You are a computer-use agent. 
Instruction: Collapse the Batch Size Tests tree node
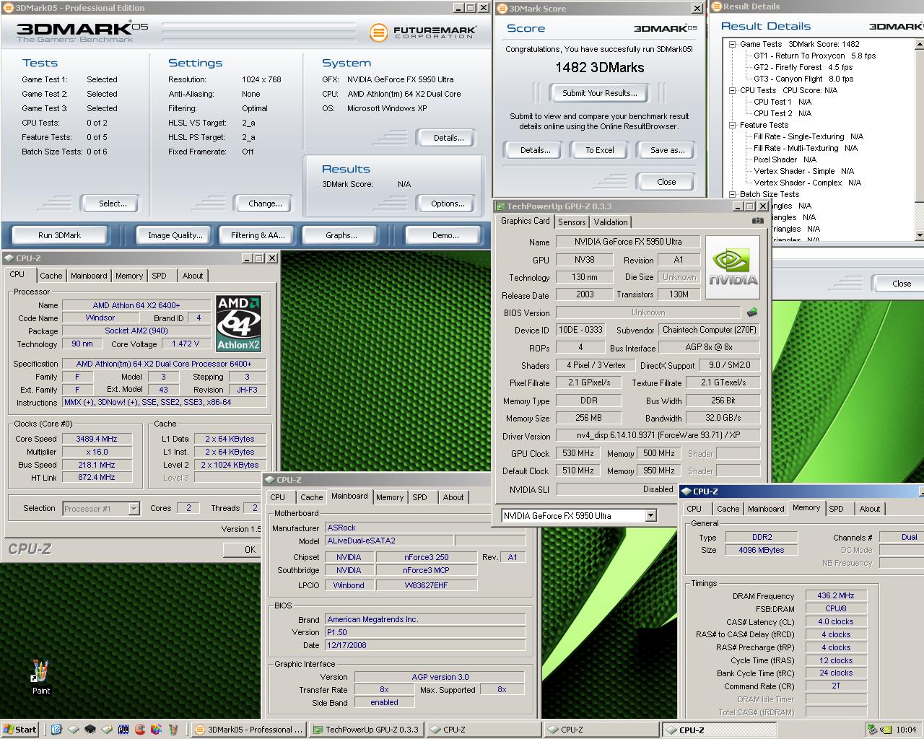click(x=732, y=194)
